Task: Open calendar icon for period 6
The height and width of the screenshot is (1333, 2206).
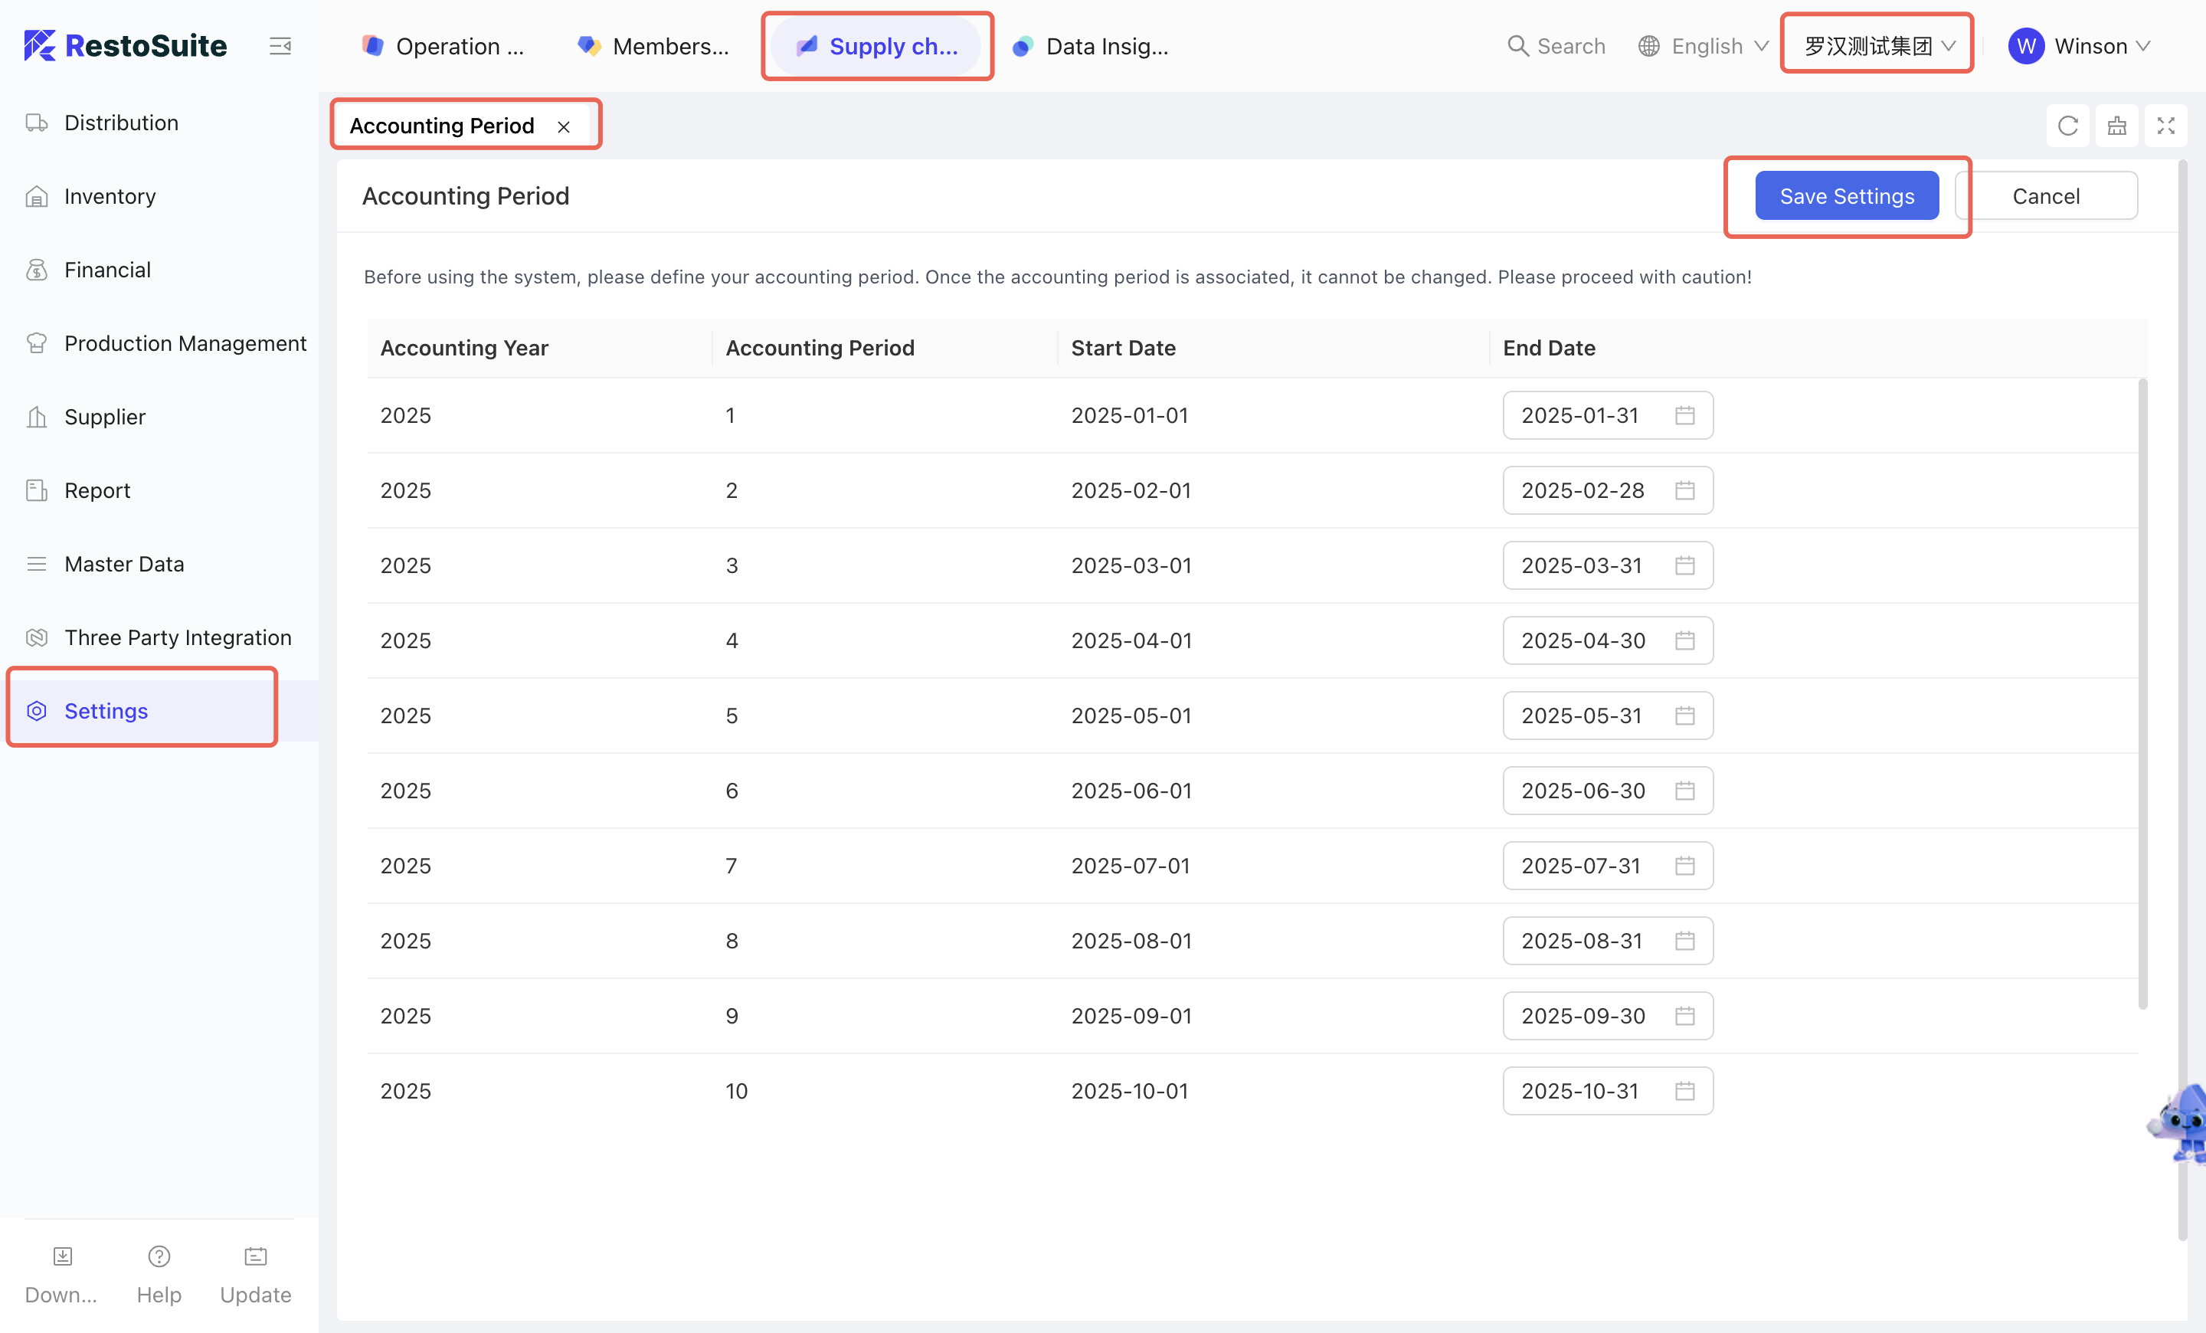Action: pos(1684,791)
